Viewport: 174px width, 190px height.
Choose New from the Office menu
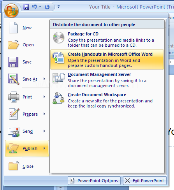[27, 28]
